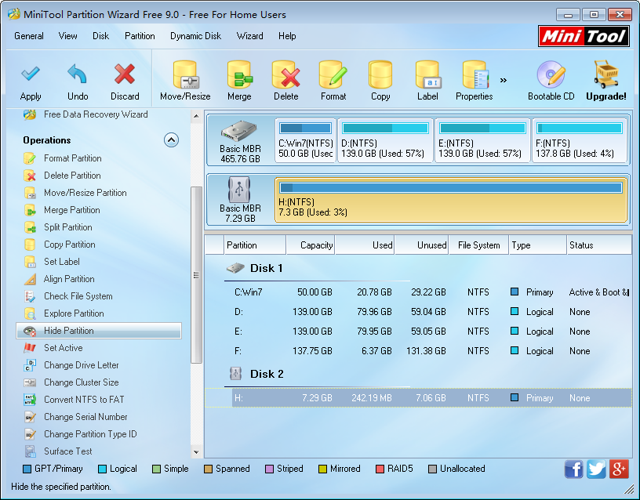Click the Convert NTFS to FAT icon
640x500 pixels.
coord(30,400)
